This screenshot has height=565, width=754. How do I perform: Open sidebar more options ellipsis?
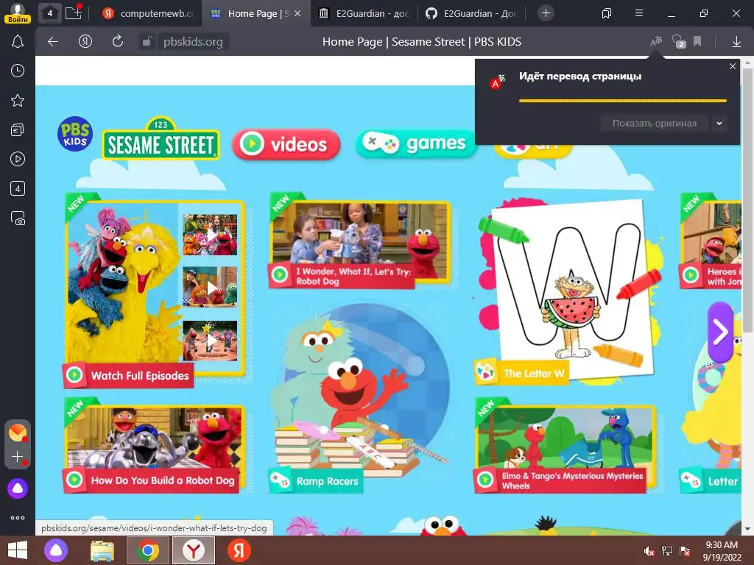click(x=18, y=518)
